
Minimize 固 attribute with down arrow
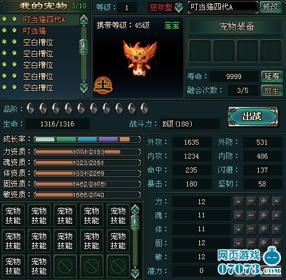239,243
